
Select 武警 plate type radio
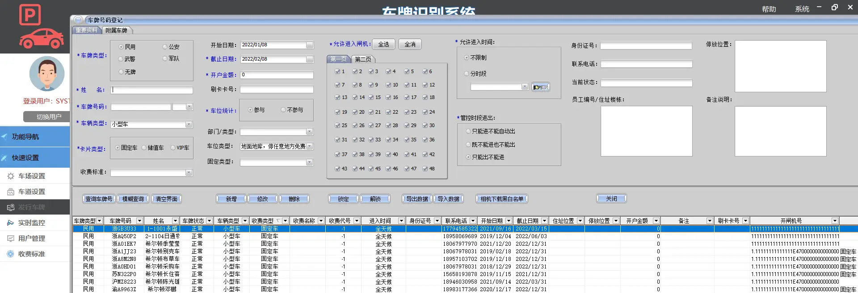click(121, 59)
